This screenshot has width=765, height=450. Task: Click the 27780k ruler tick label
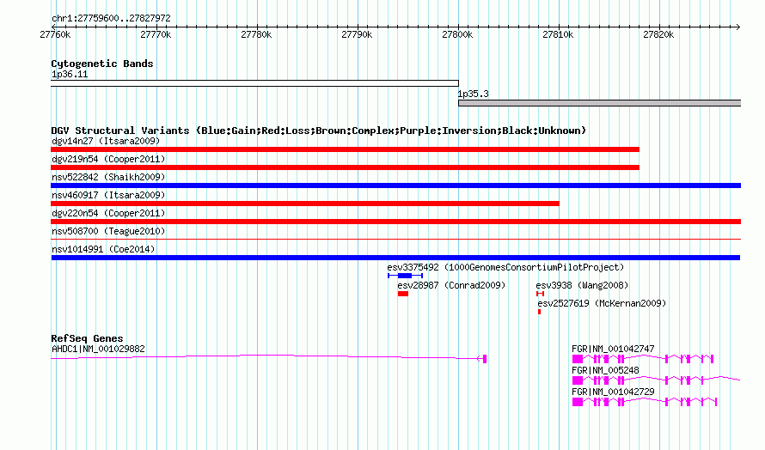(256, 34)
